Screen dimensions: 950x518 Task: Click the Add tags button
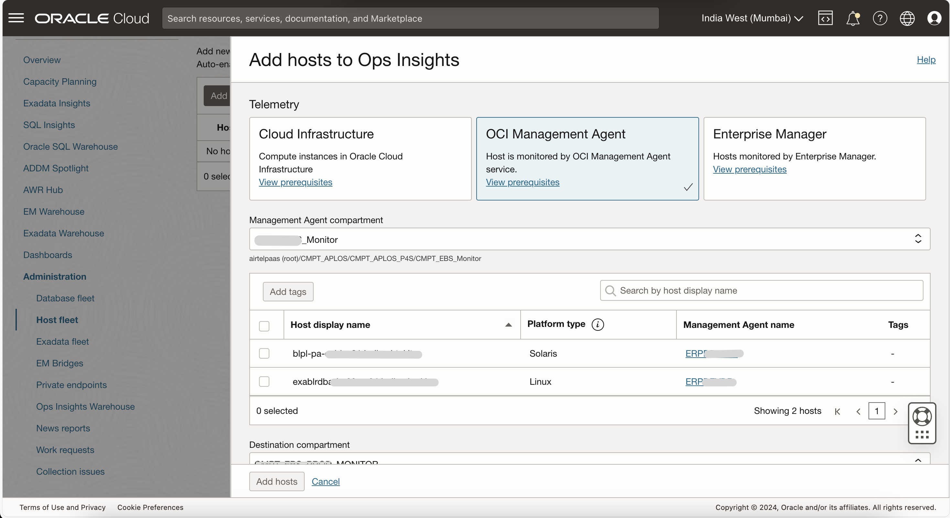click(288, 292)
